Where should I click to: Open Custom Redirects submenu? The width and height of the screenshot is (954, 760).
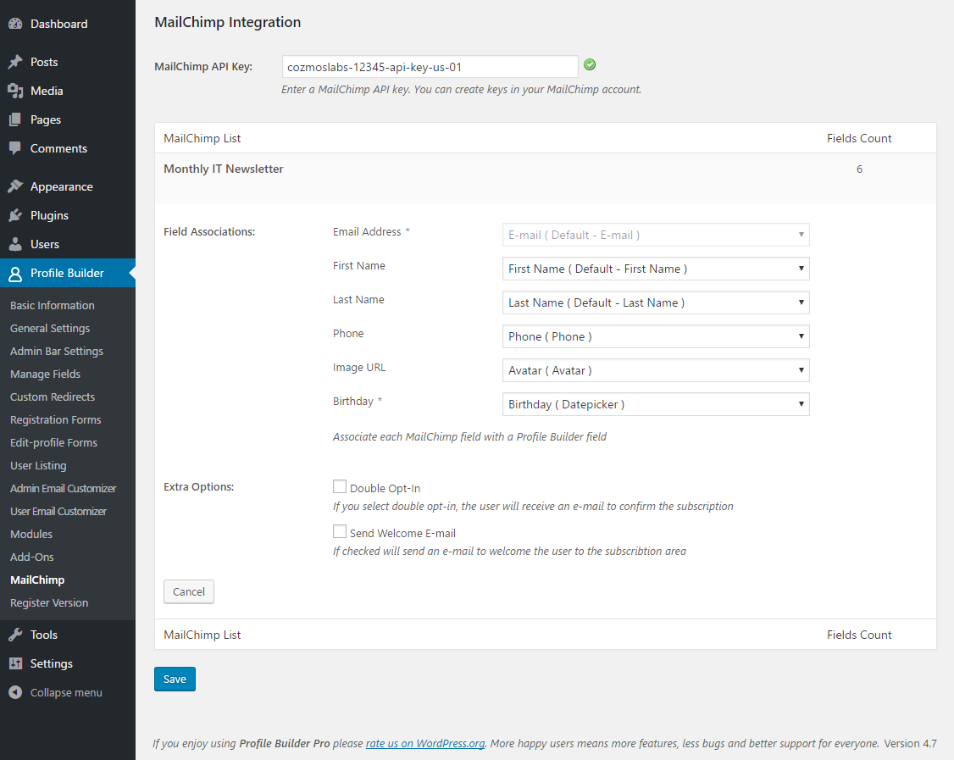pyautogui.click(x=53, y=397)
